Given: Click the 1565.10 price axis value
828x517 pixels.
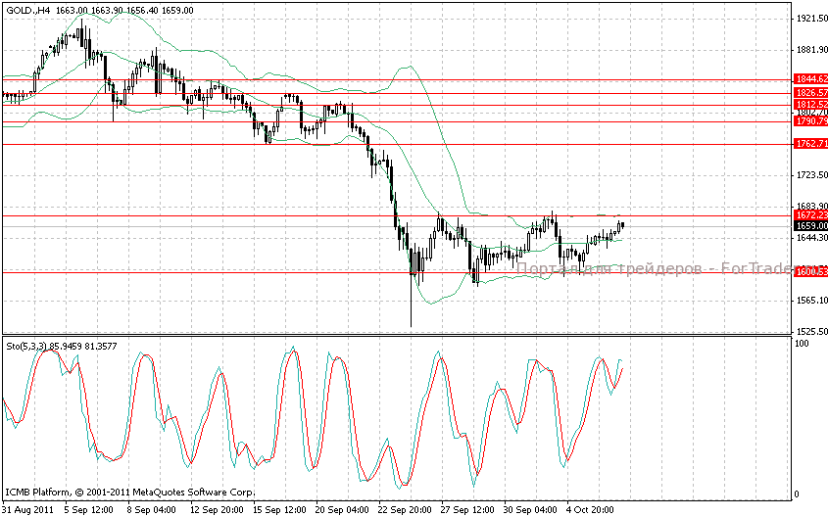Looking at the screenshot, I should point(812,301).
